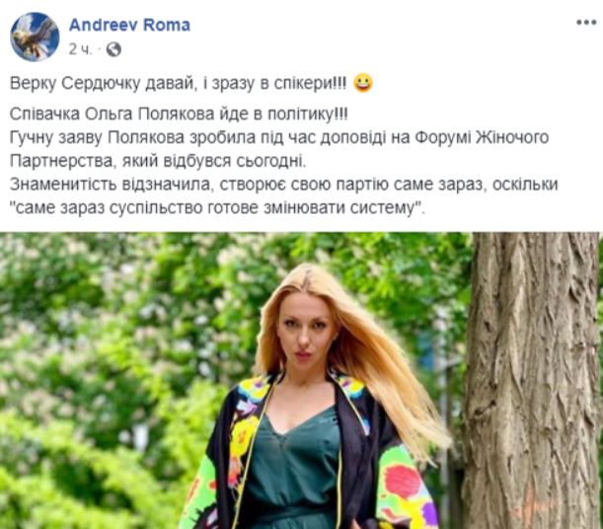
Task: Click the text line starting "Гучну заяву Полякова"
Action: pos(279,137)
